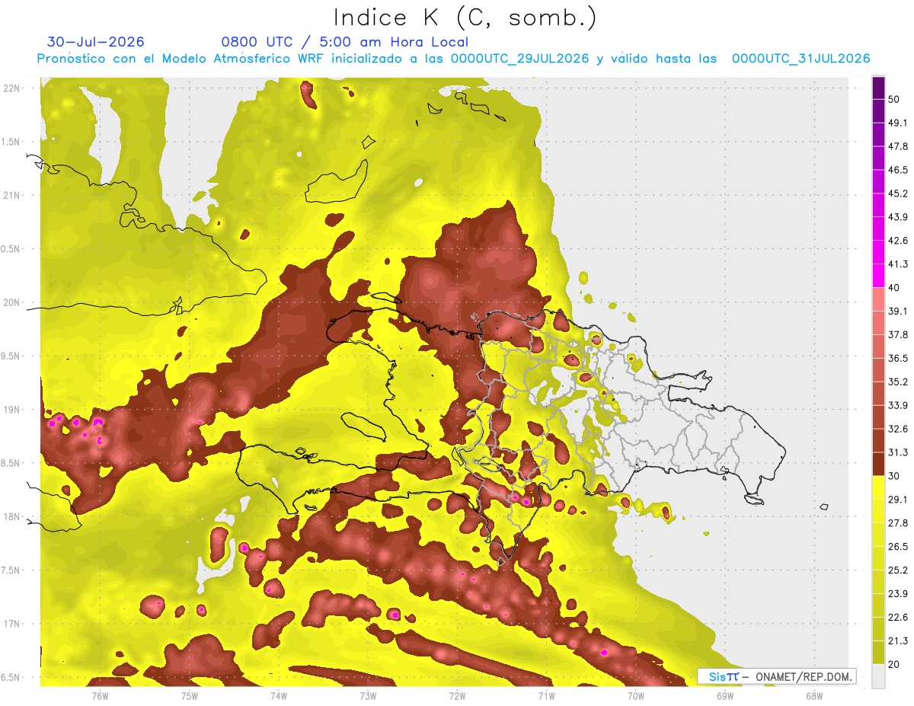Click the 40 value on the color scale

click(894, 287)
